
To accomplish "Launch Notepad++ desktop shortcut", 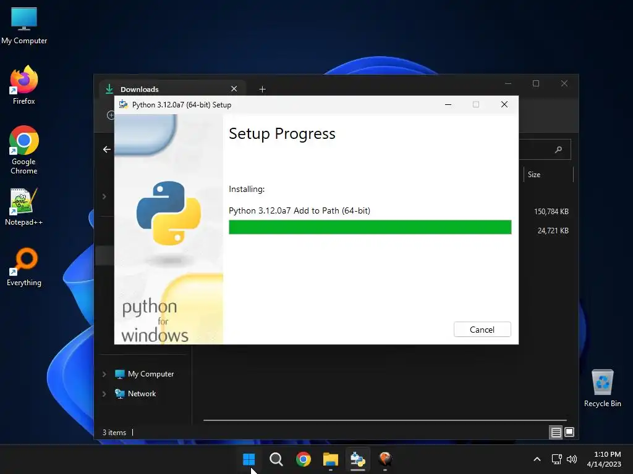I will click(x=24, y=207).
